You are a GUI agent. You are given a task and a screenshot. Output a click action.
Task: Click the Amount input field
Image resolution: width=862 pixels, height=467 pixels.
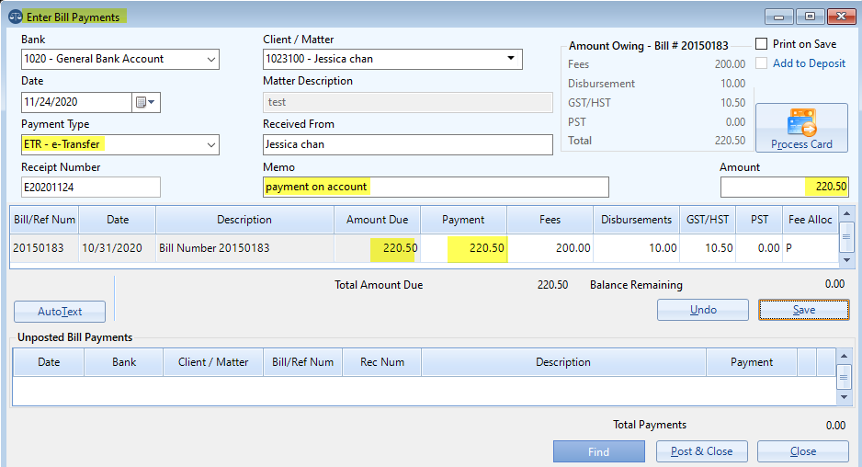pos(785,187)
